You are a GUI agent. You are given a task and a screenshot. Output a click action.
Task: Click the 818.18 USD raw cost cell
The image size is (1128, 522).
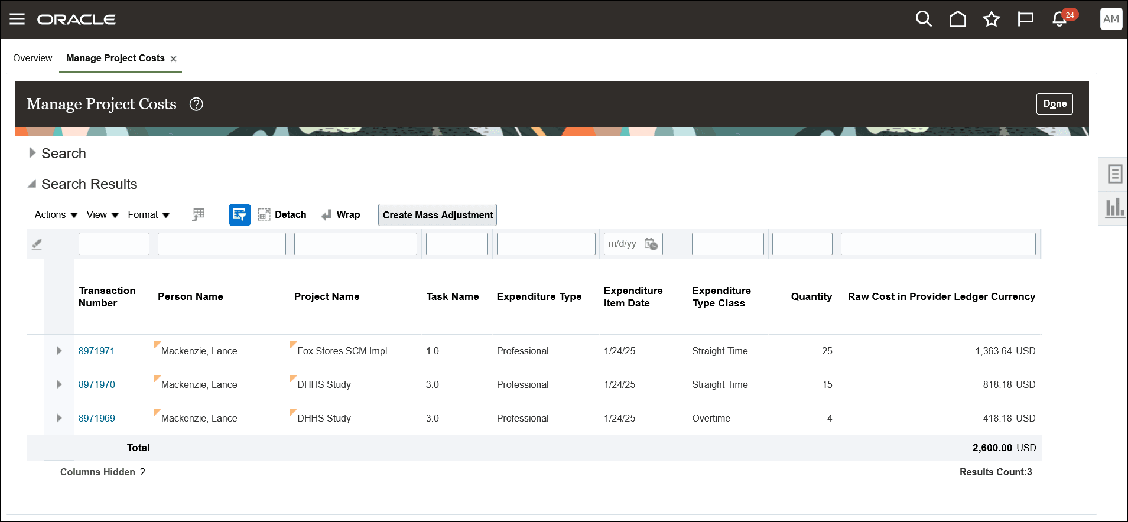(1009, 384)
